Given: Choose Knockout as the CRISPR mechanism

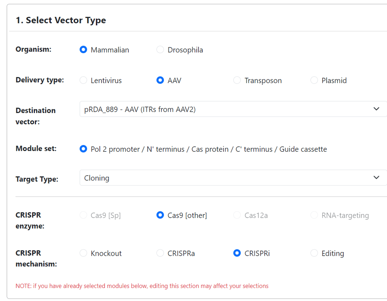Looking at the screenshot, I should point(83,253).
